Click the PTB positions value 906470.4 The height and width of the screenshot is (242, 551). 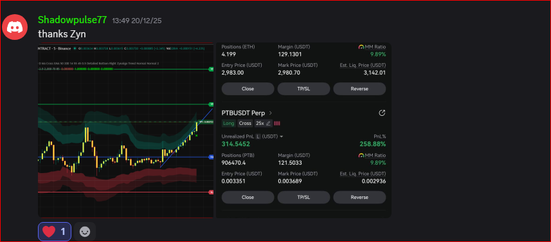coord(233,163)
